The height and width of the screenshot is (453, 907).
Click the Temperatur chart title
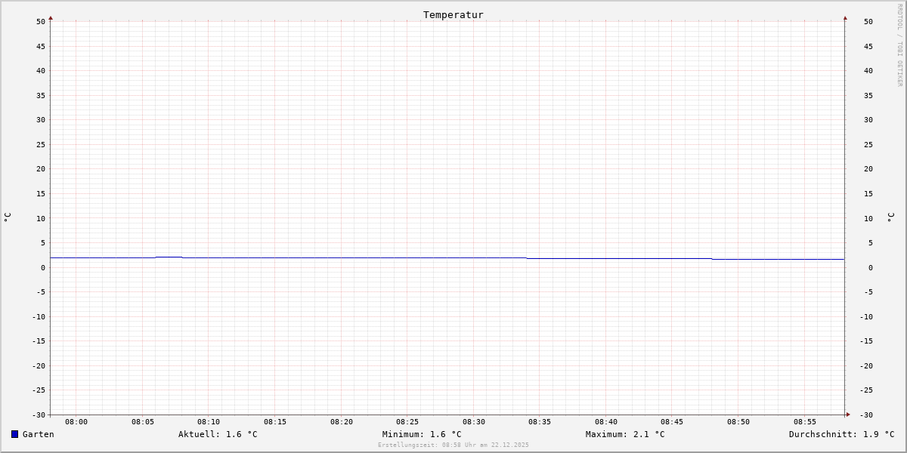pyautogui.click(x=453, y=14)
